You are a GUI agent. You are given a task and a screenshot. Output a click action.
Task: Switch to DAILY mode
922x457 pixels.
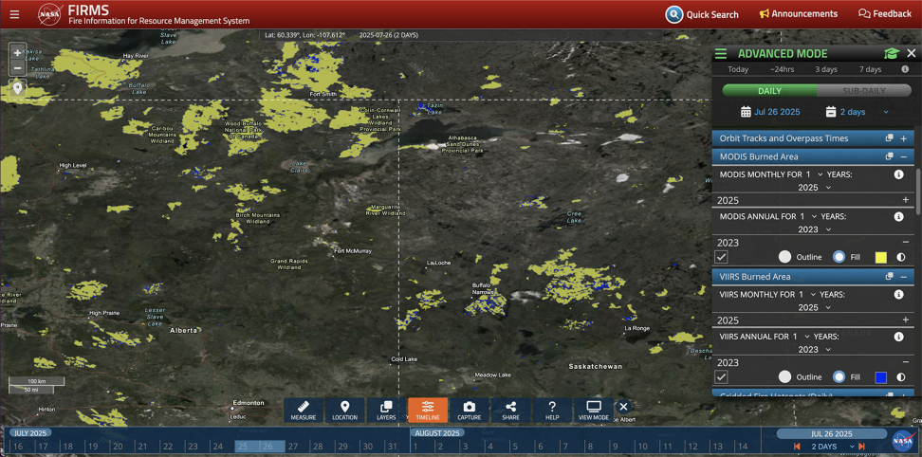tap(769, 91)
